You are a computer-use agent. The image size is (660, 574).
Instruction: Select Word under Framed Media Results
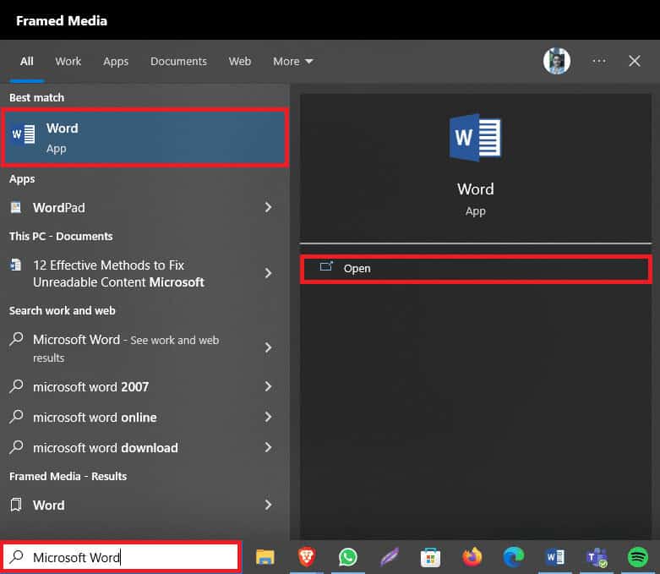[145, 505]
